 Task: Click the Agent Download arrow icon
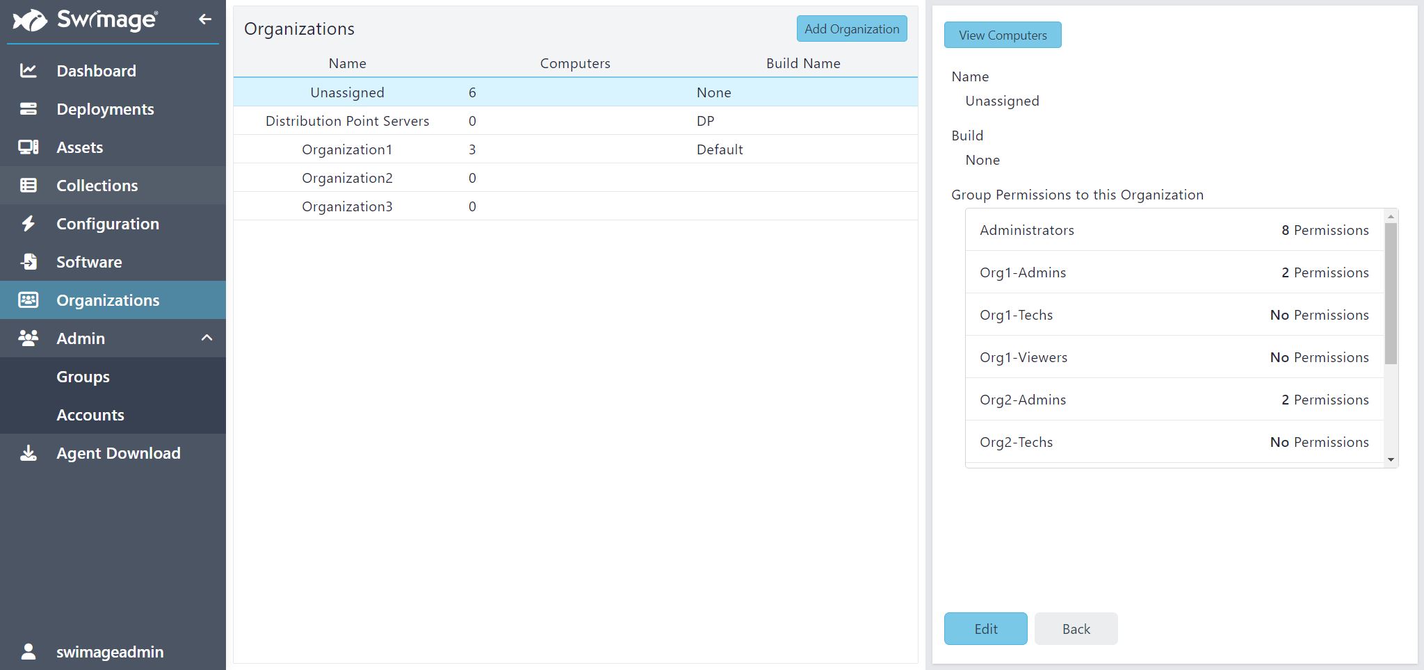(29, 453)
